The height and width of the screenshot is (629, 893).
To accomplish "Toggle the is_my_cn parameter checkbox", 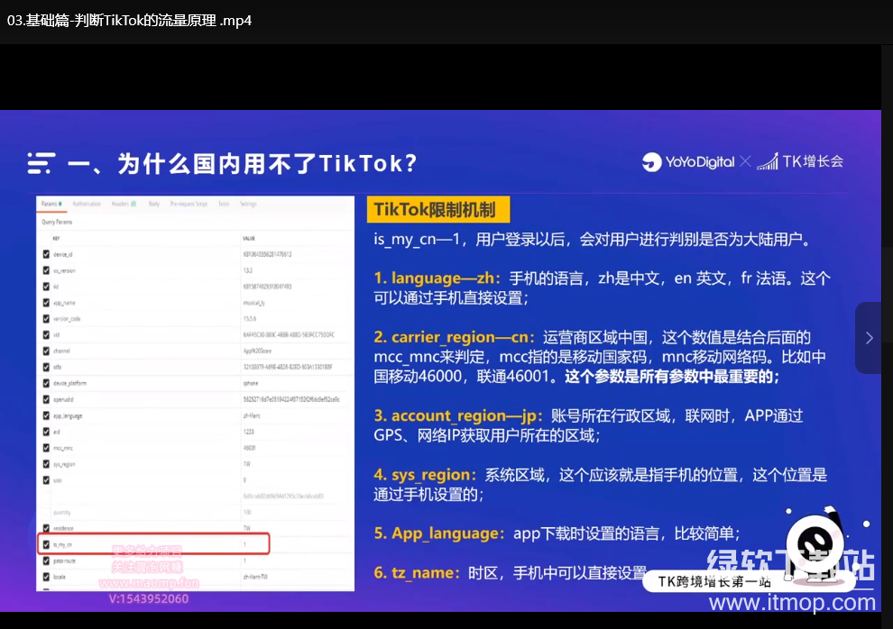I will [x=46, y=544].
